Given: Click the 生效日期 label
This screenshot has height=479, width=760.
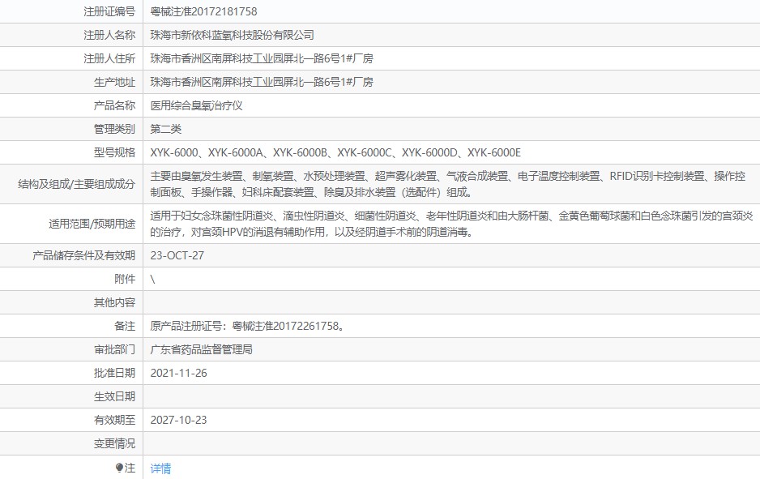Looking at the screenshot, I should pyautogui.click(x=114, y=396).
